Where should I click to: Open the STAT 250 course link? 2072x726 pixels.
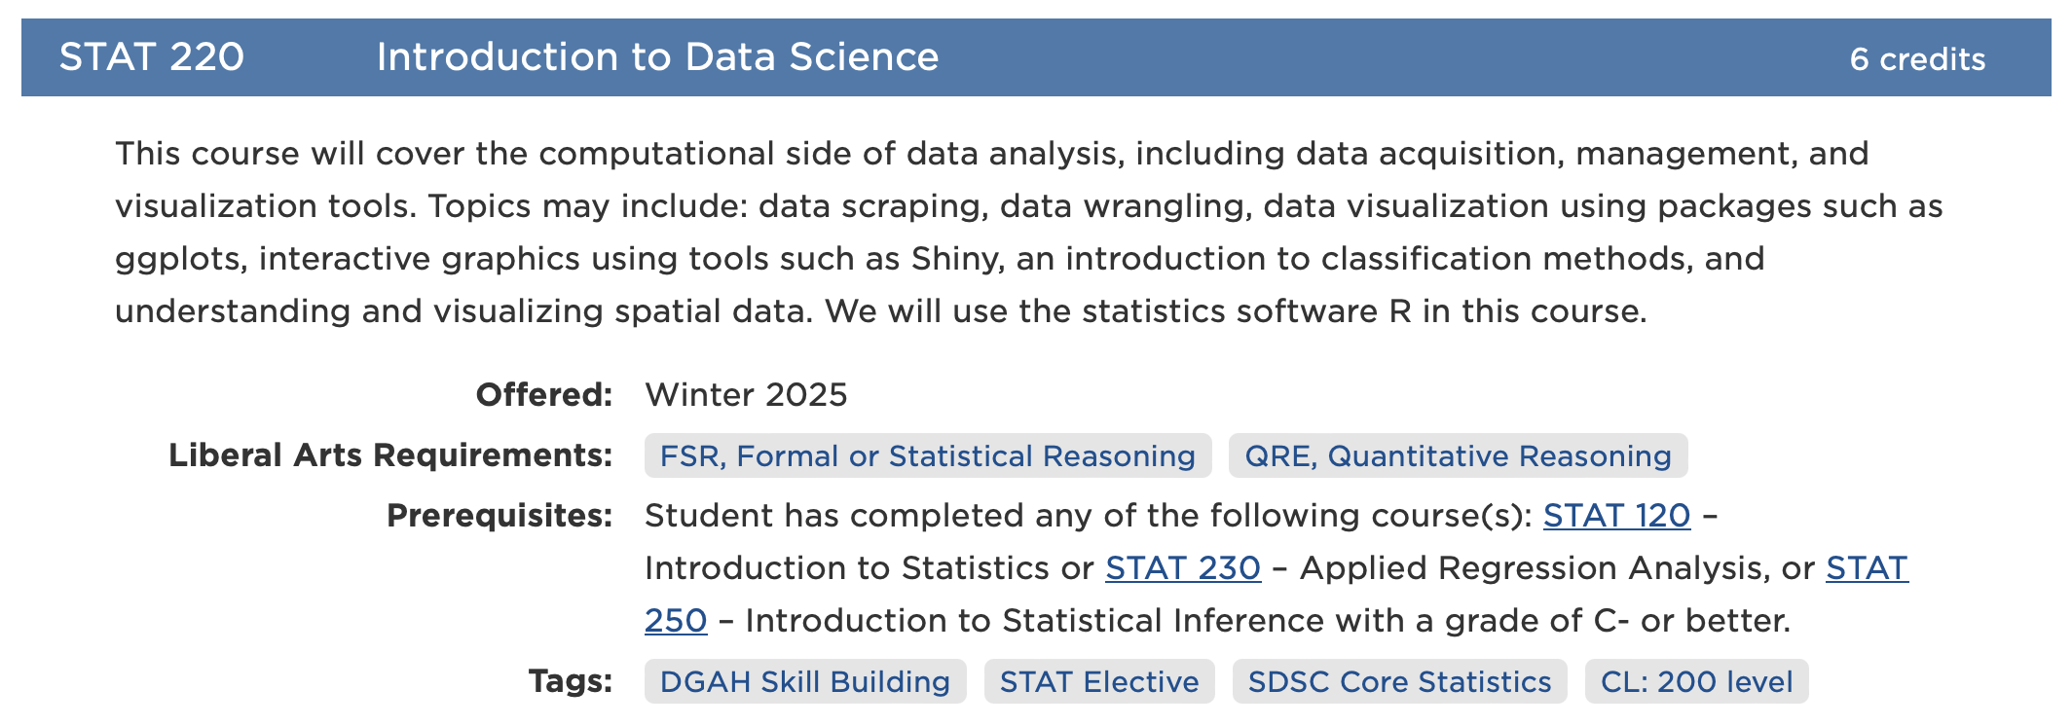1866,568
